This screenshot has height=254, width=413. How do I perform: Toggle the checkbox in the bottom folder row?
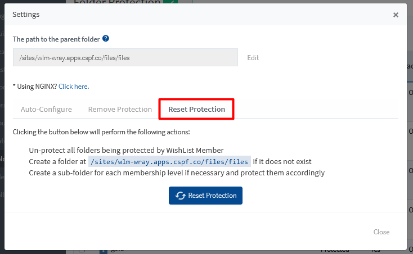(82, 251)
